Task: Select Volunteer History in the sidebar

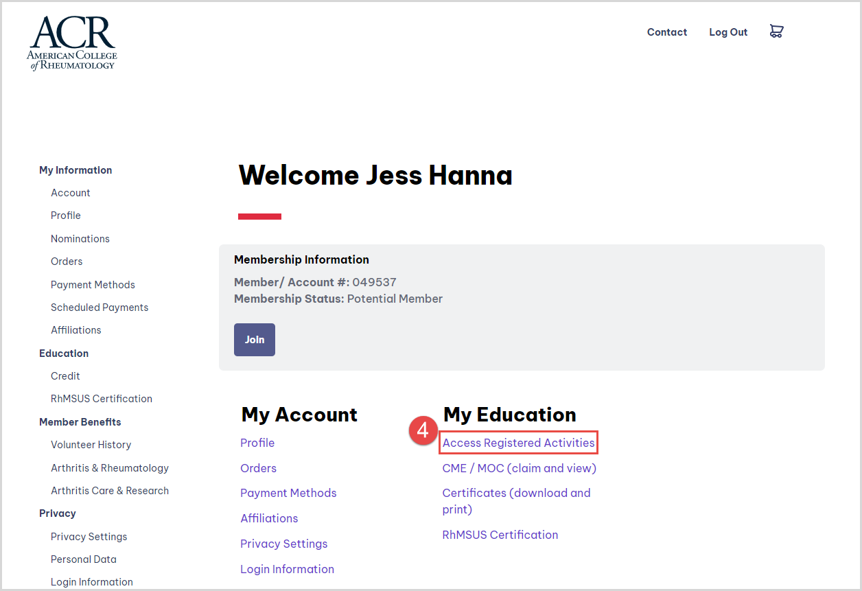Action: tap(91, 445)
